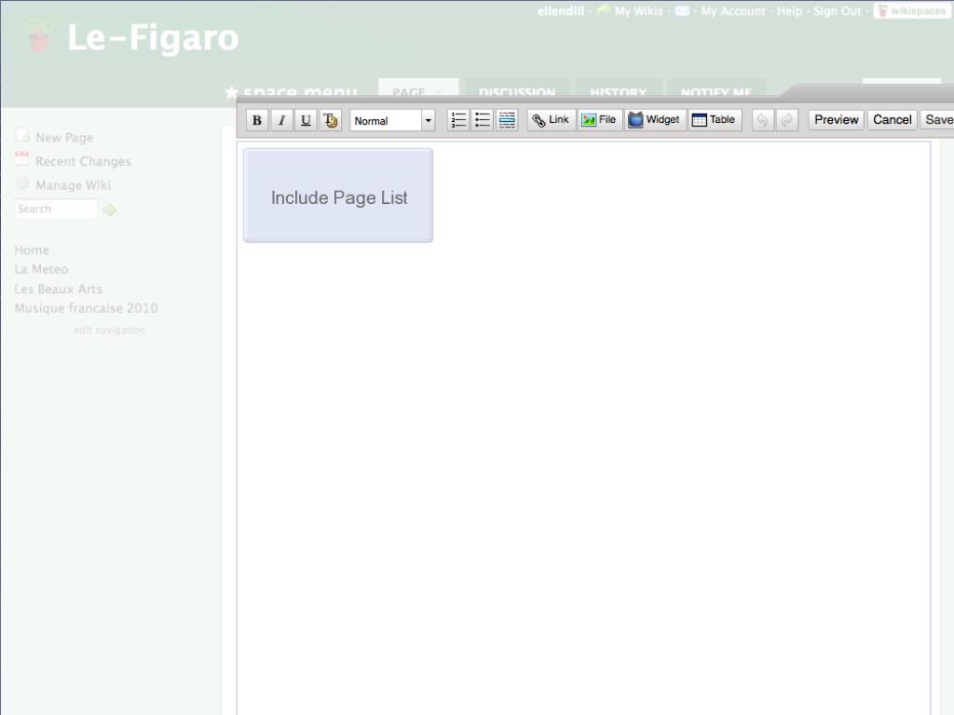
Task: Open the ellendill user profile
Action: point(560,11)
